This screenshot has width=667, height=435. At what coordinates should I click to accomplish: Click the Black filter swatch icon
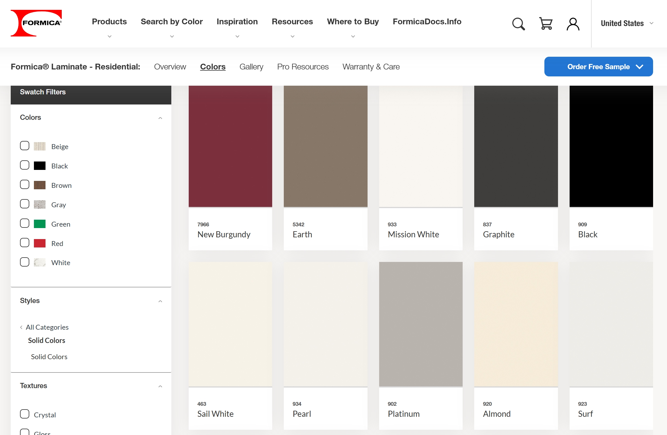(x=40, y=166)
